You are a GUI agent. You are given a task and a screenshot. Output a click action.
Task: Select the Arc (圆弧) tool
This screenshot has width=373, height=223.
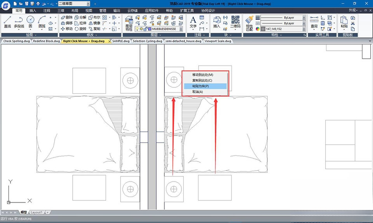pos(42,22)
